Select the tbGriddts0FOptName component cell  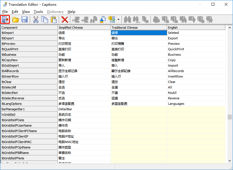click(x=29, y=147)
